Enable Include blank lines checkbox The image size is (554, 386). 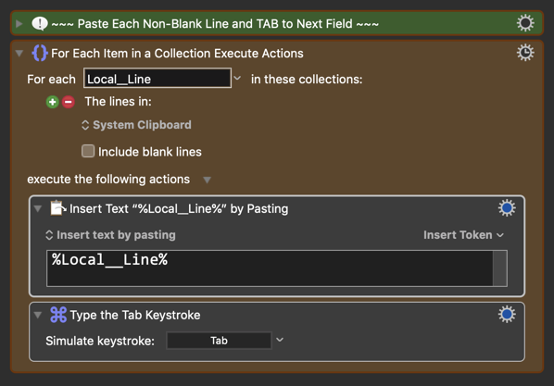[88, 151]
